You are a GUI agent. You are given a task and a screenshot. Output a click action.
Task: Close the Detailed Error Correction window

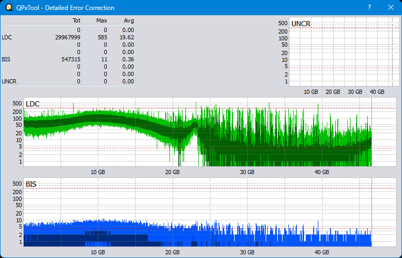390,8
